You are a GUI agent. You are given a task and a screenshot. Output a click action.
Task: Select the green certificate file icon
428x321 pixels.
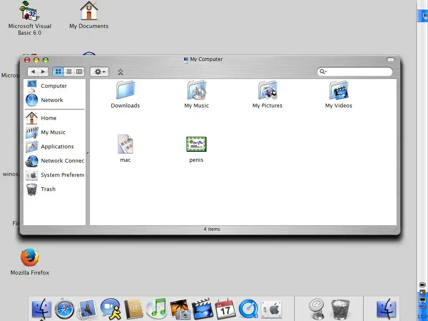196,144
